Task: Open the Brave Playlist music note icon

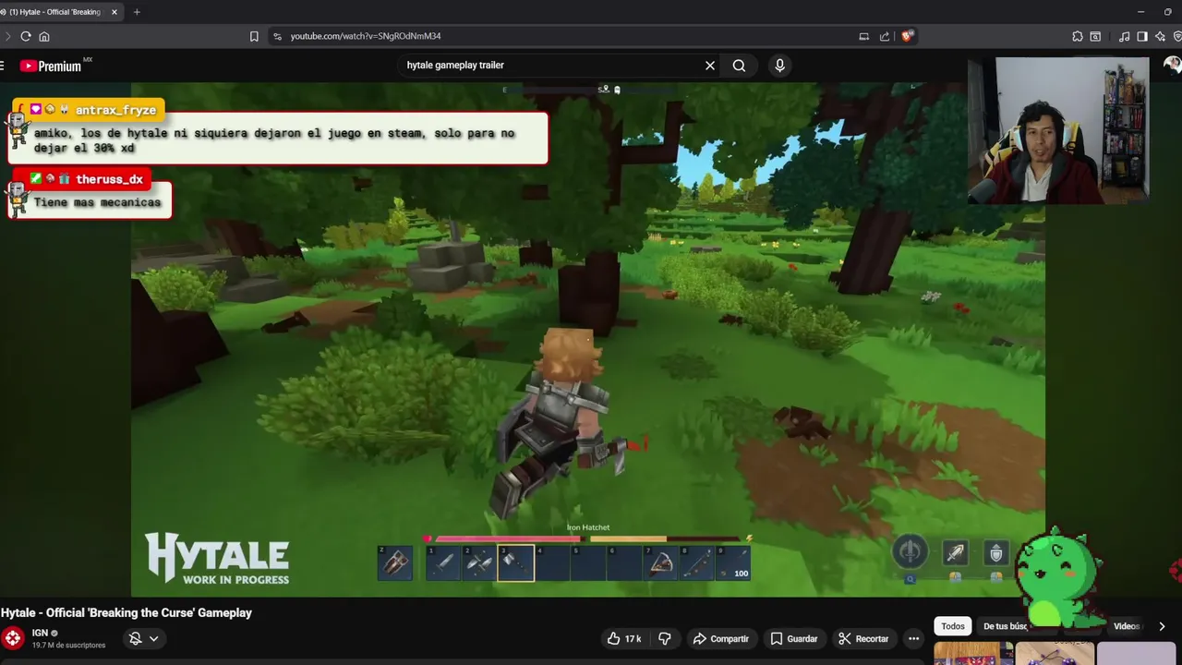Action: pyautogui.click(x=1124, y=36)
